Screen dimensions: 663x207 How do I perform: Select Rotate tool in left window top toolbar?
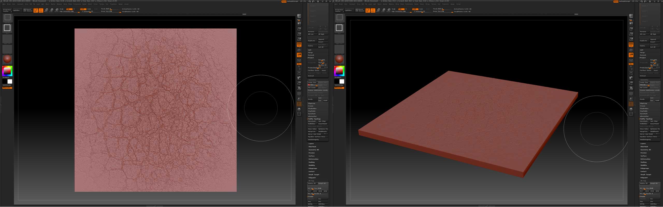click(x=56, y=10)
